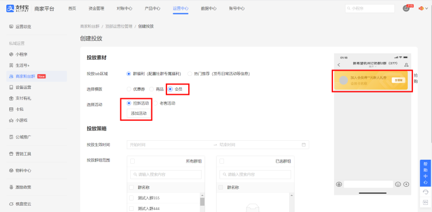Click 顶部运营位管理 breadcrumb link
The width and height of the screenshot is (432, 212).
[119, 26]
